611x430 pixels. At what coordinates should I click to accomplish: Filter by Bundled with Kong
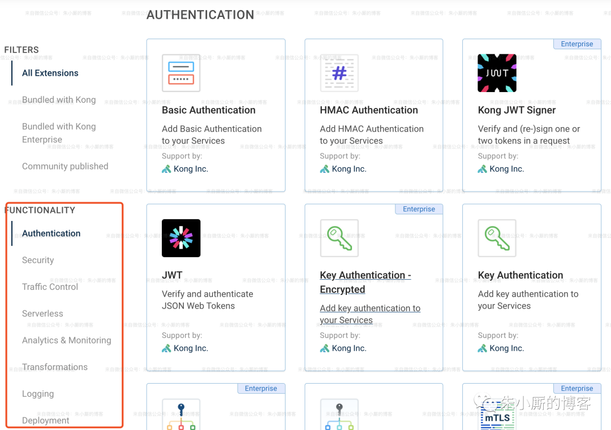(x=59, y=100)
